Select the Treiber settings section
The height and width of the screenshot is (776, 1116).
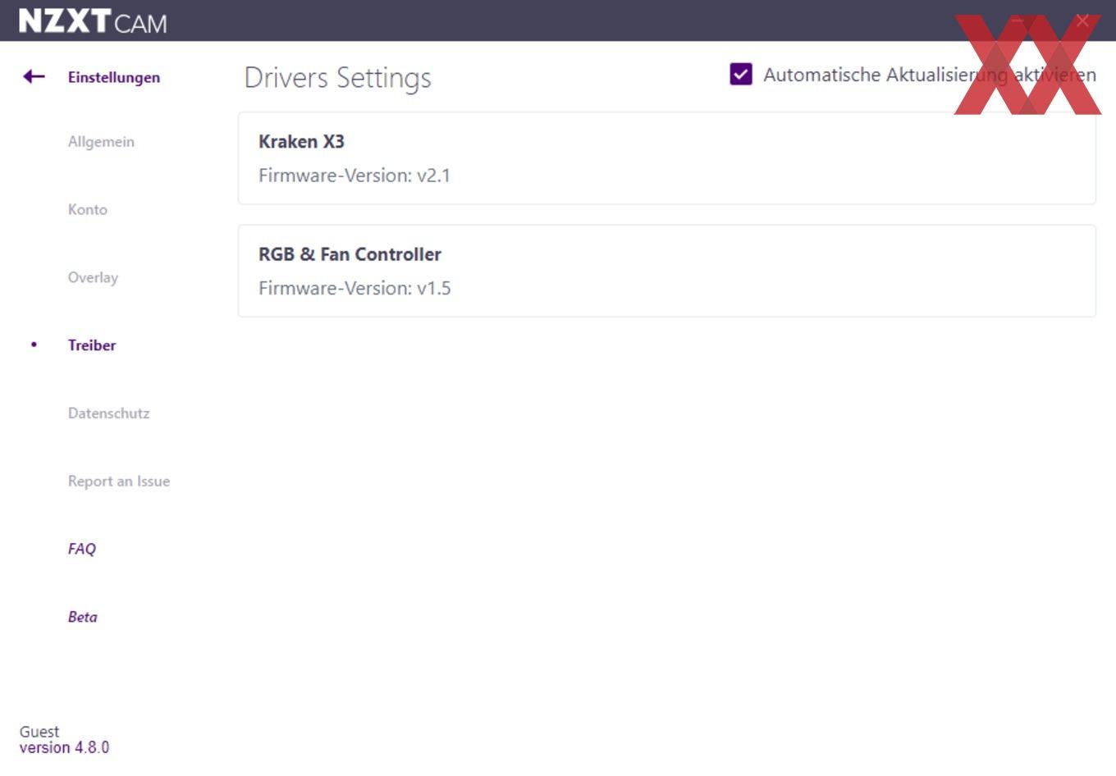click(92, 345)
